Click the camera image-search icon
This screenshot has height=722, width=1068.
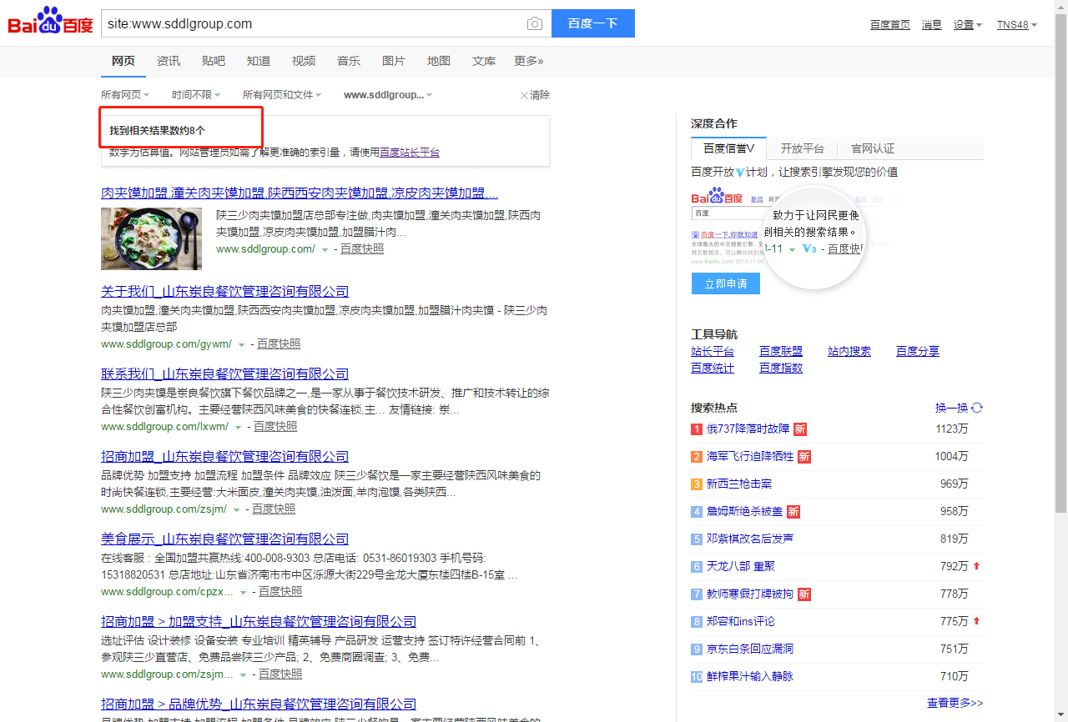tap(535, 23)
